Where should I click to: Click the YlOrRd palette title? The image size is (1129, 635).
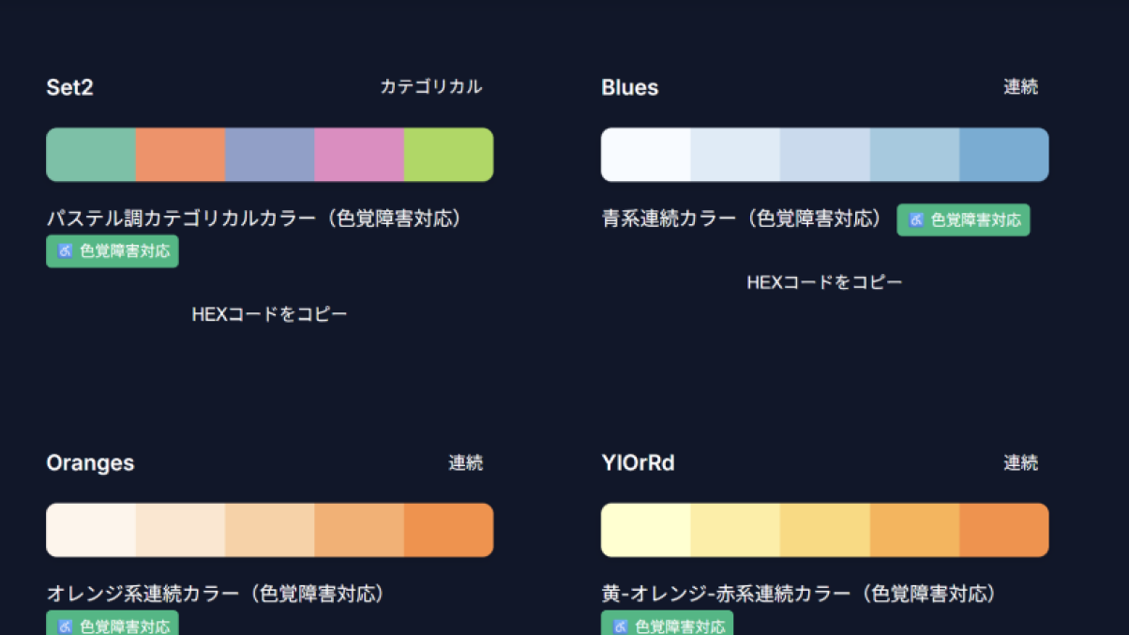point(638,463)
